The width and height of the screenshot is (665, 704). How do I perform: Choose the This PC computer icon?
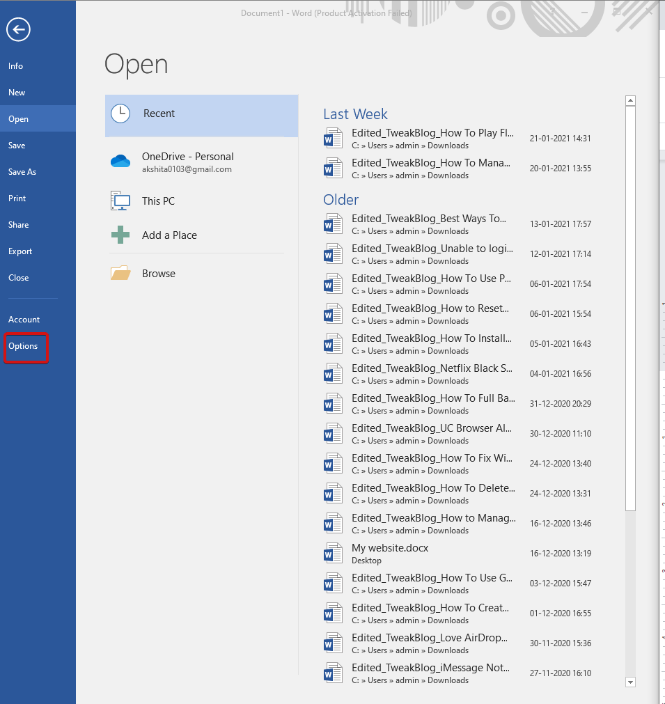[x=120, y=201]
